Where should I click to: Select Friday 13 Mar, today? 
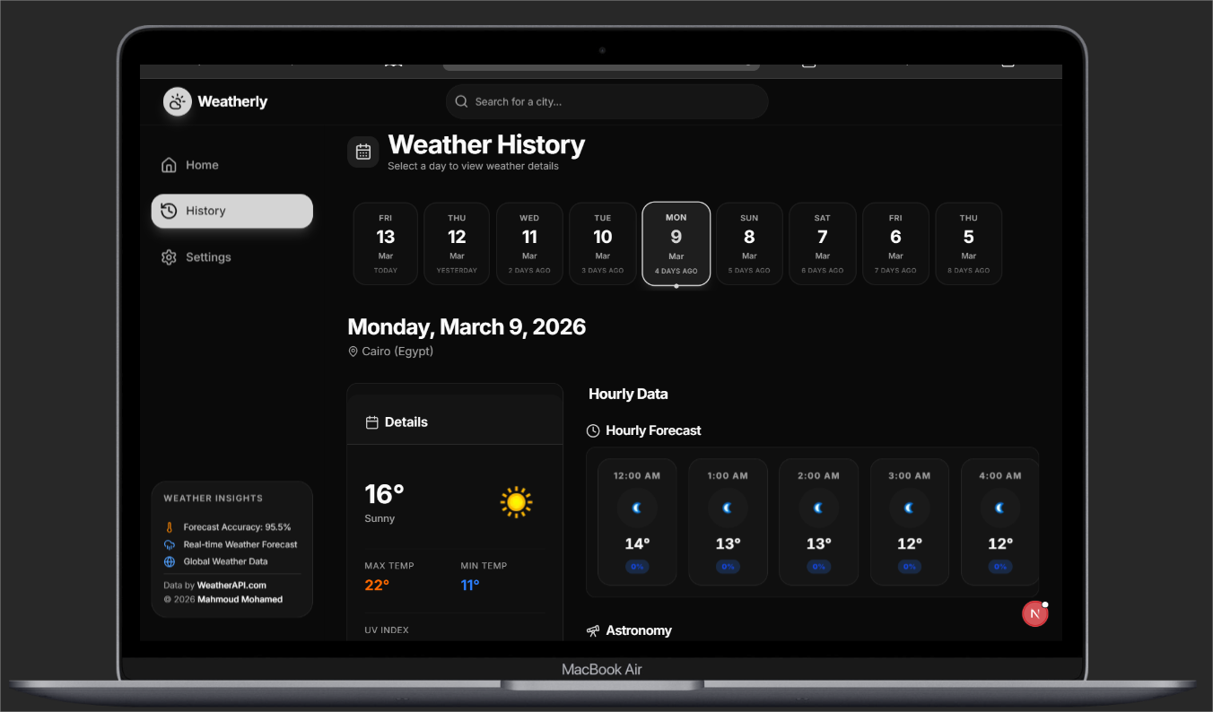click(x=386, y=244)
